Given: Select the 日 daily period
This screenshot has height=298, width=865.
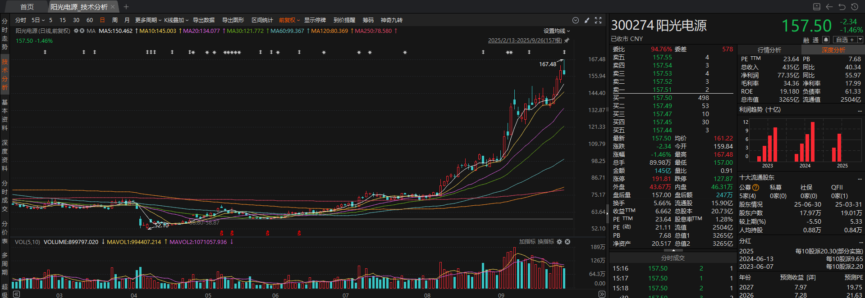Looking at the screenshot, I should pyautogui.click(x=102, y=20).
